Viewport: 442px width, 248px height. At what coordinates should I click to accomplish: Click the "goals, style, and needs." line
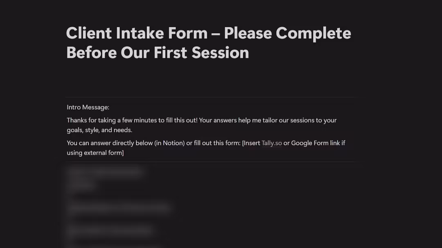pos(99,130)
